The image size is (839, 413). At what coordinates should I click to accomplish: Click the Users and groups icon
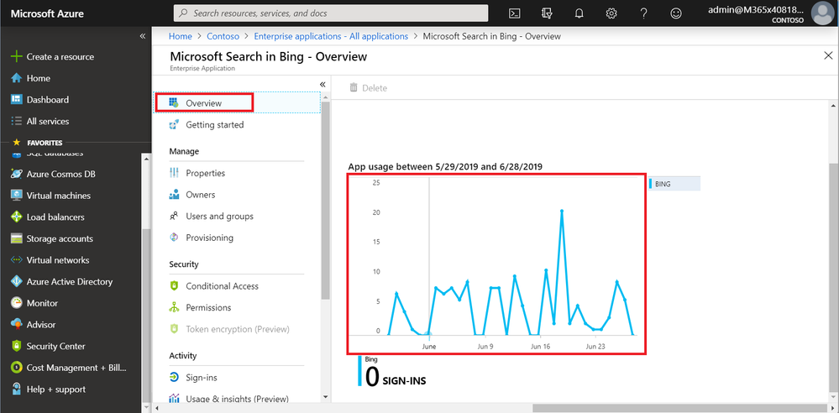[174, 216]
